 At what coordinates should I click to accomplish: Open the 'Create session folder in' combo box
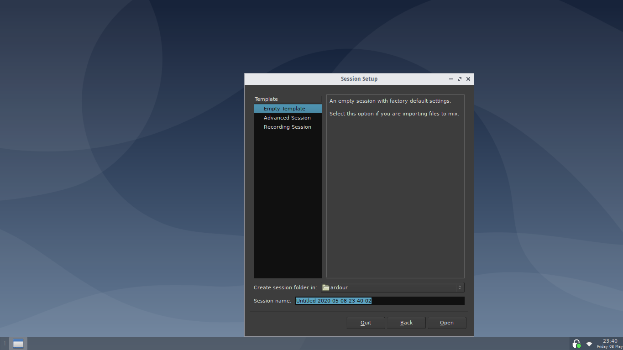(392, 287)
